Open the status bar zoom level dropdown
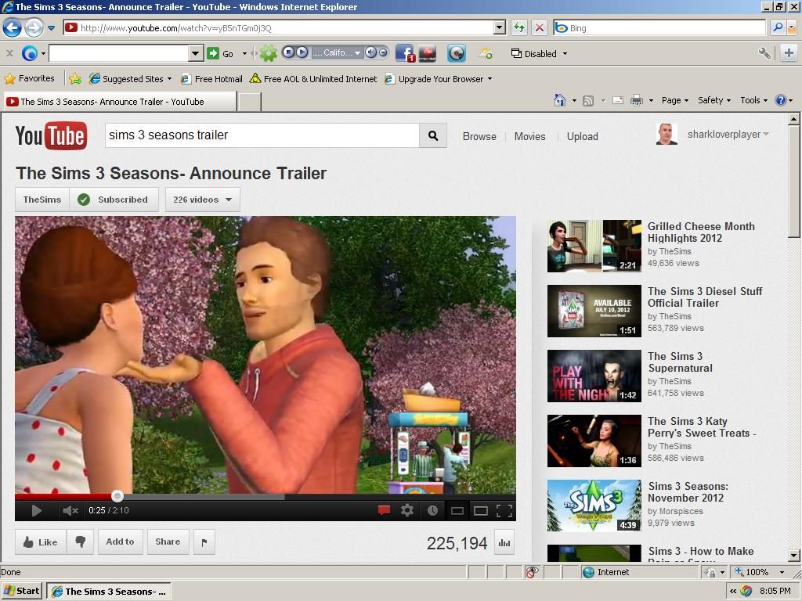Viewport: 802px width, 601px height. coord(782,572)
